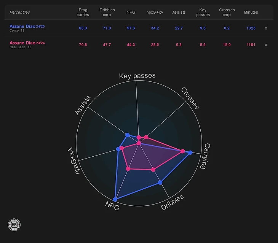Click the Carrying radar axis label
The width and height of the screenshot is (278, 243).
[206, 156]
